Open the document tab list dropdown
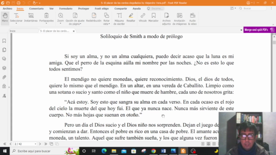276x155 pixels. [x=241, y=30]
